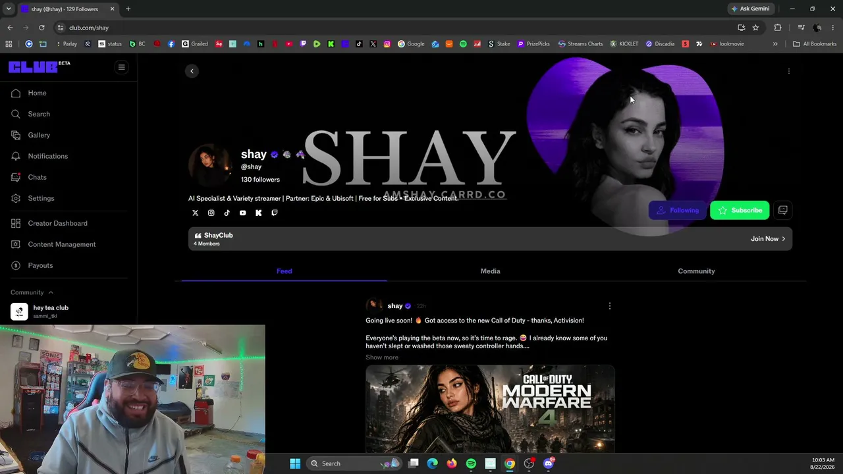Open the post's three-dot menu
This screenshot has height=474, width=843.
click(x=610, y=305)
